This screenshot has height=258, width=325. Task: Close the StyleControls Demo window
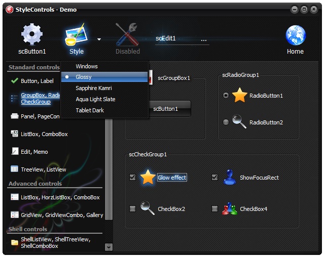[314, 9]
